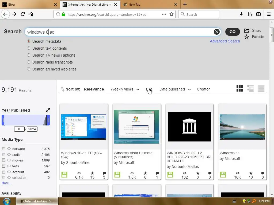Viewport: 274px width, 205px height.
Task: Click the right year range slider handle
Action: tap(49, 120)
